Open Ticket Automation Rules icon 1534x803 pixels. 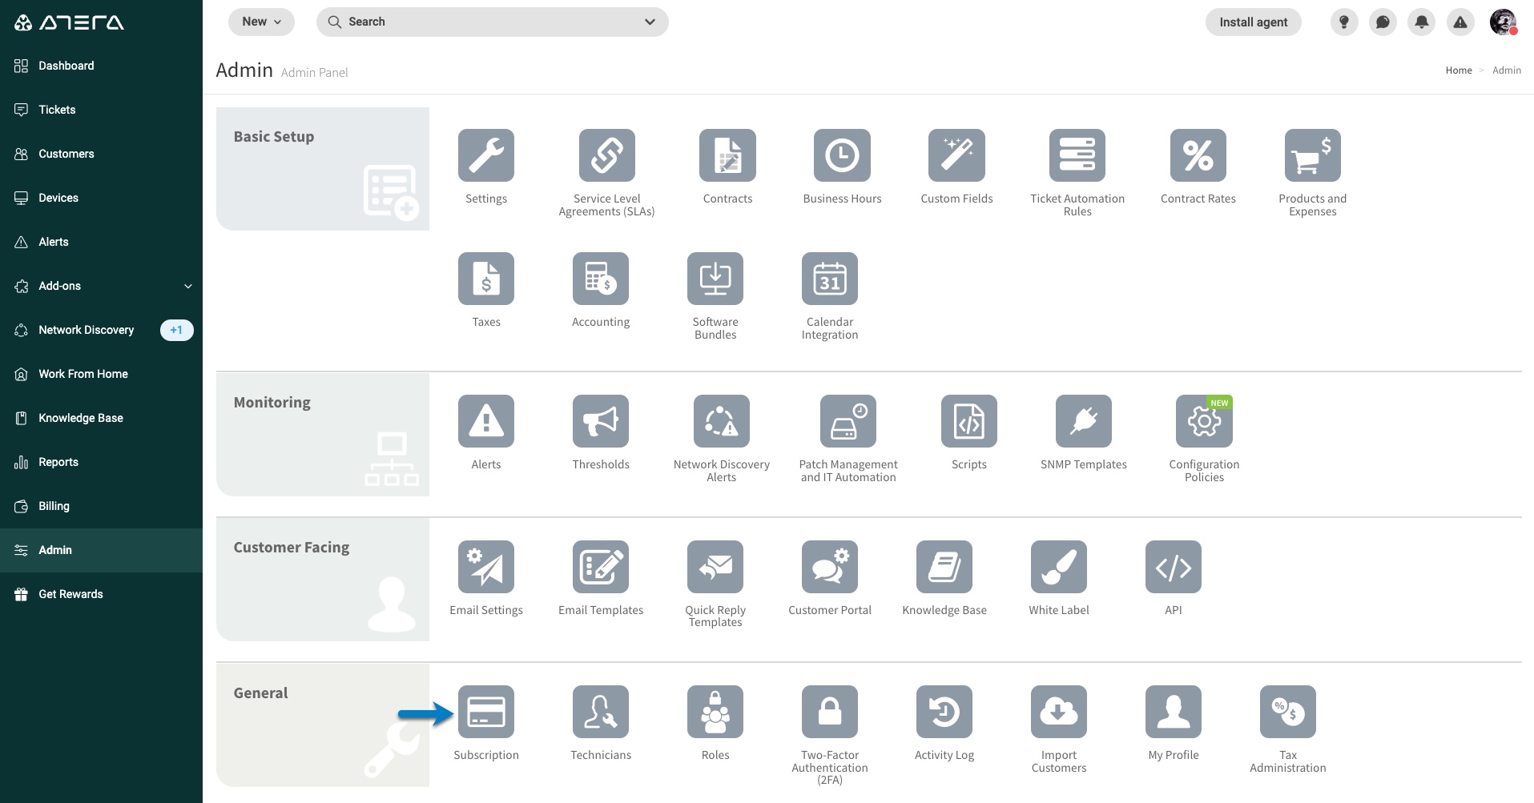(x=1077, y=155)
